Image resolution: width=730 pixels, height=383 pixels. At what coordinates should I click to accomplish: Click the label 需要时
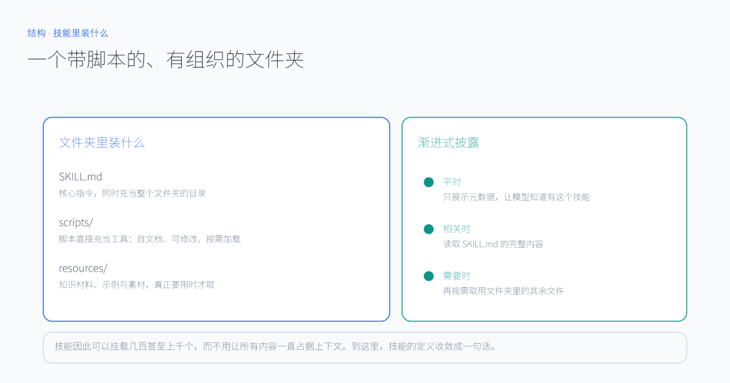pyautogui.click(x=456, y=276)
